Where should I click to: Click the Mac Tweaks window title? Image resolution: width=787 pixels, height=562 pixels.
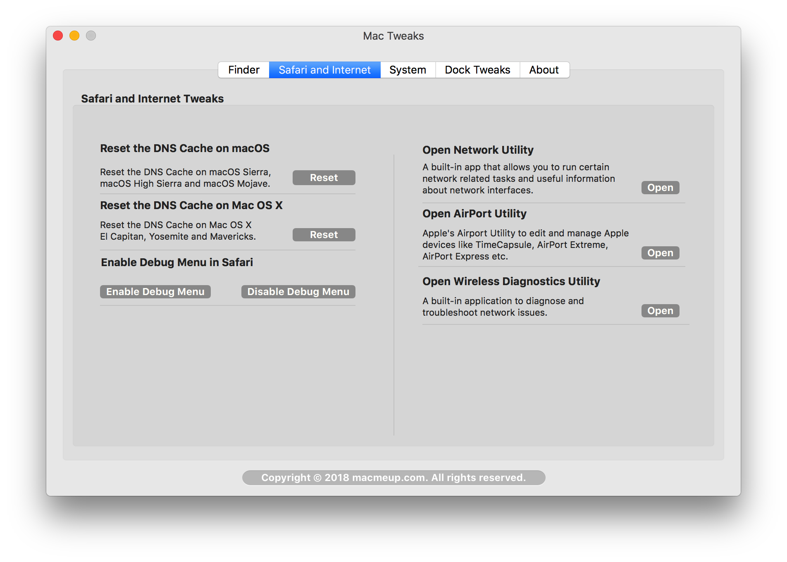click(x=393, y=36)
